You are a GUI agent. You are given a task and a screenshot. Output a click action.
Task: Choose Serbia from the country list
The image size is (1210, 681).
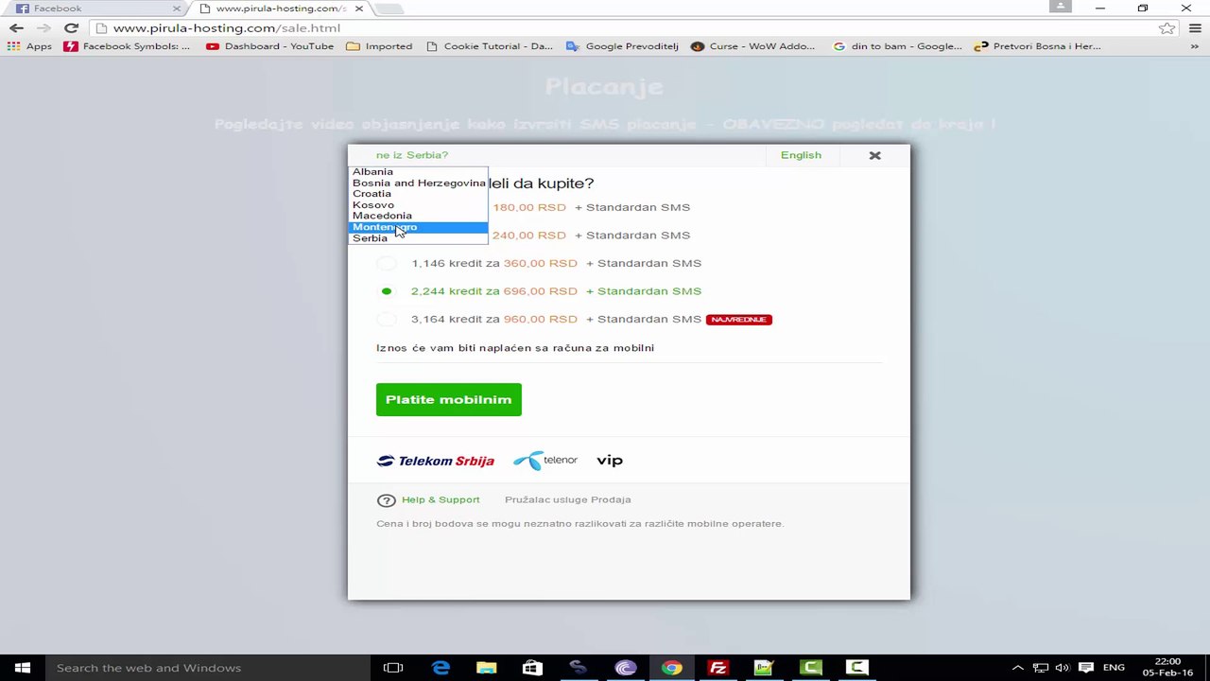[x=419, y=238]
